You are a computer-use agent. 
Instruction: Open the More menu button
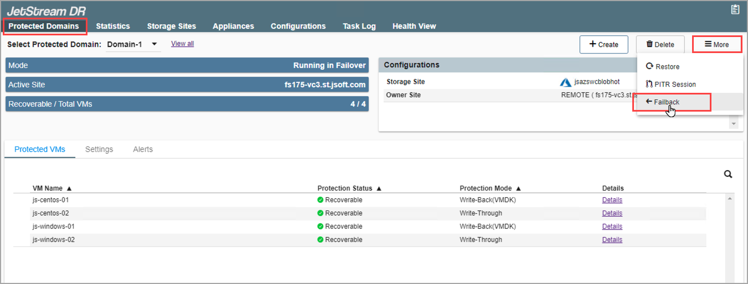716,44
